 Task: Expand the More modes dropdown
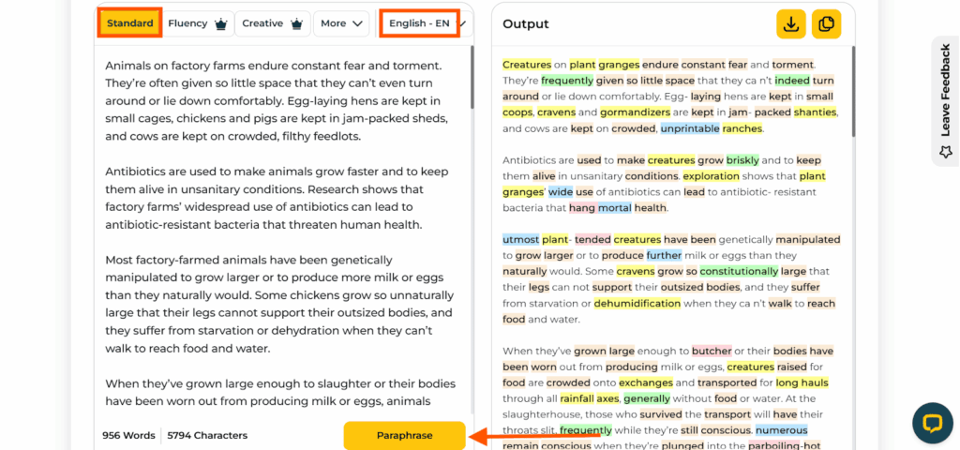(341, 23)
